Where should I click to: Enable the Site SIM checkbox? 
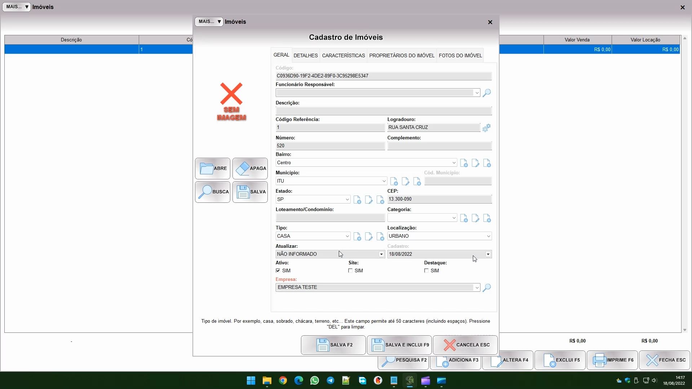tap(350, 270)
